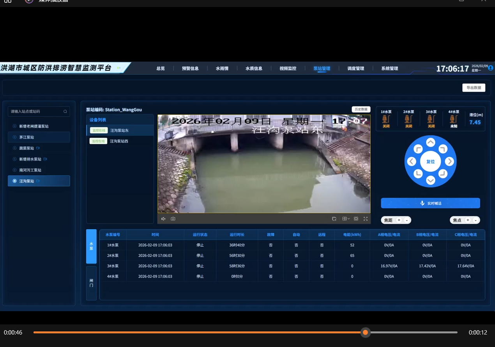Viewport: 495px width, 347px height.
Task: Click the 导出数据 export button
Action: [x=474, y=88]
